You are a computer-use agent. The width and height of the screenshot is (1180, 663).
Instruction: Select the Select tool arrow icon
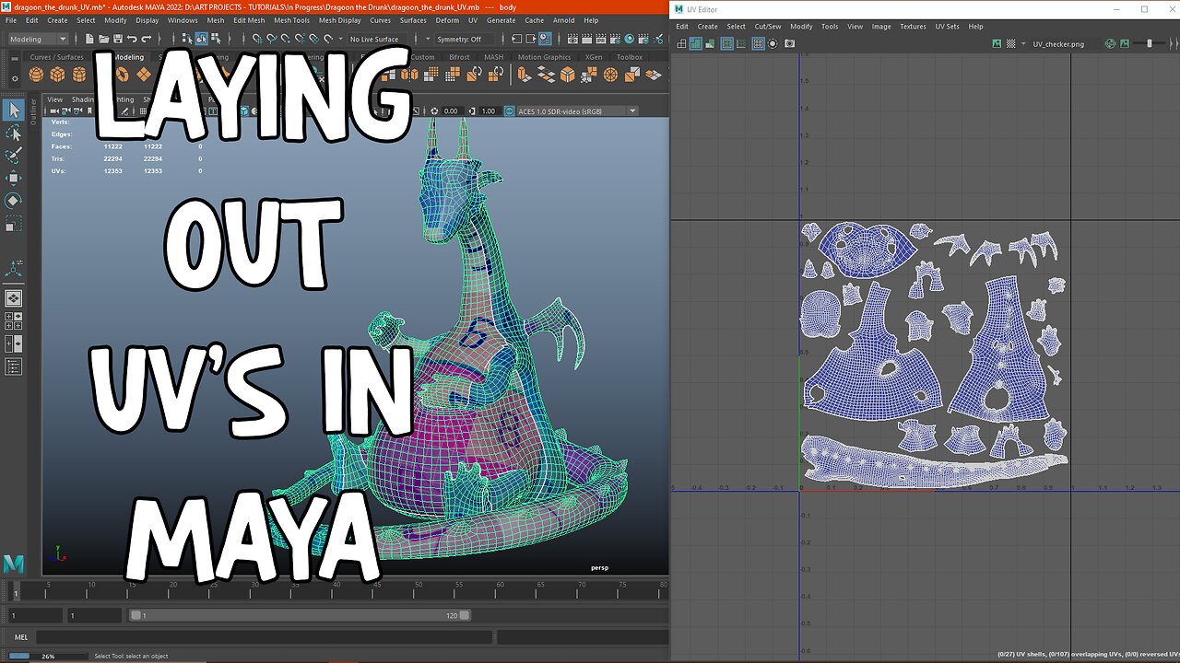pos(13,110)
